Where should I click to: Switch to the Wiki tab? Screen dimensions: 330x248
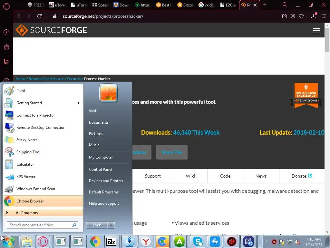click(190, 176)
